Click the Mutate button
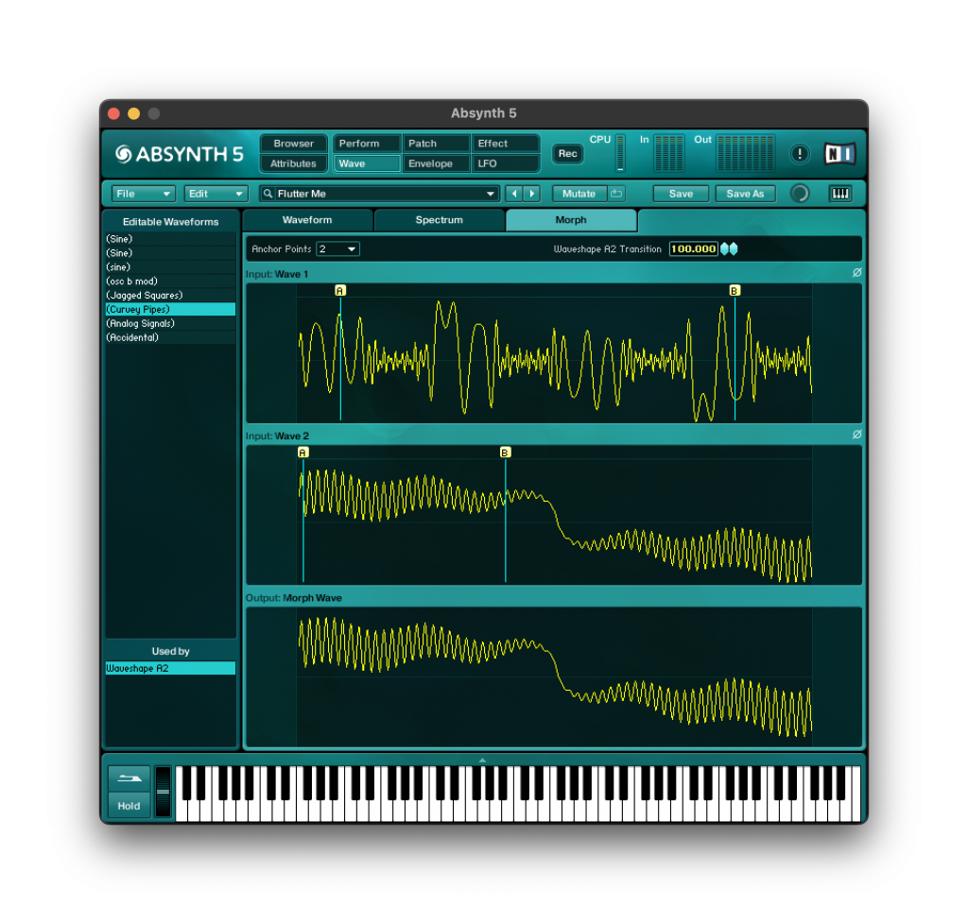The image size is (968, 924). click(579, 194)
